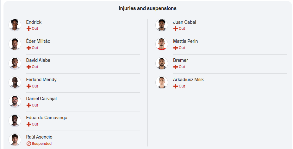Click Juan Cabal's player photo

(x=162, y=25)
